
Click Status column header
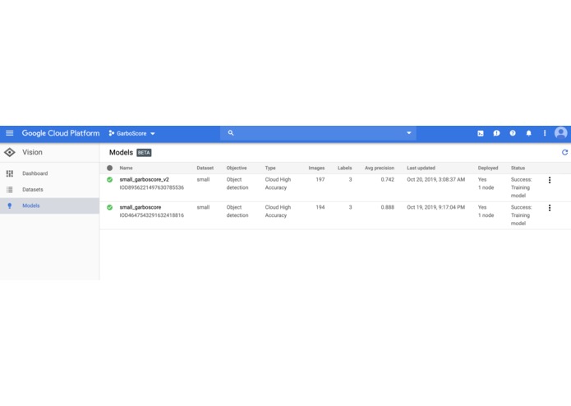pyautogui.click(x=518, y=168)
